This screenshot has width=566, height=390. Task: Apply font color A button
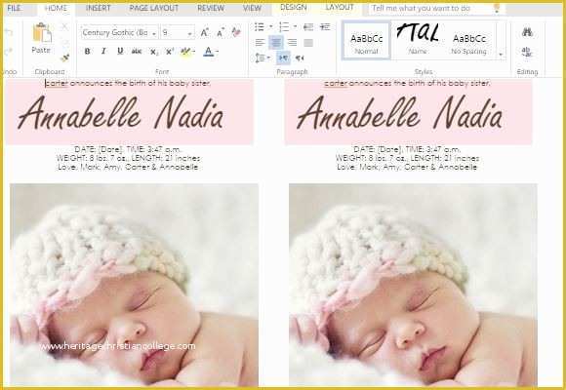tap(208, 52)
